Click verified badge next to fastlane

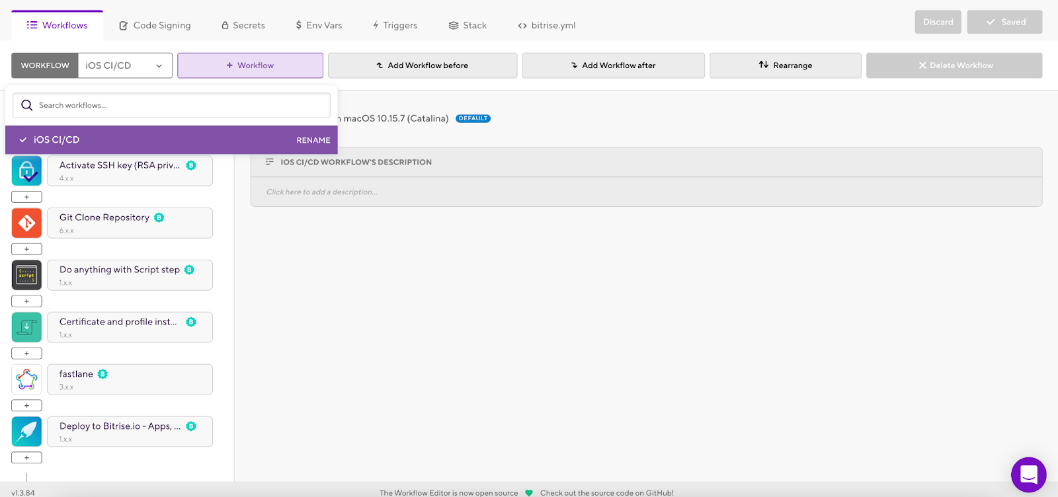pyautogui.click(x=102, y=374)
